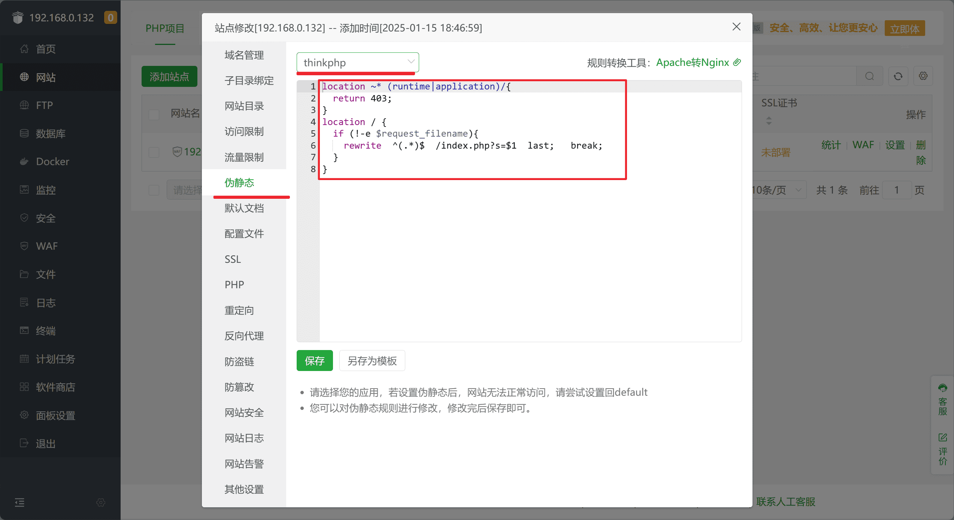Click the refresh icon in site list
The image size is (954, 520).
[898, 76]
